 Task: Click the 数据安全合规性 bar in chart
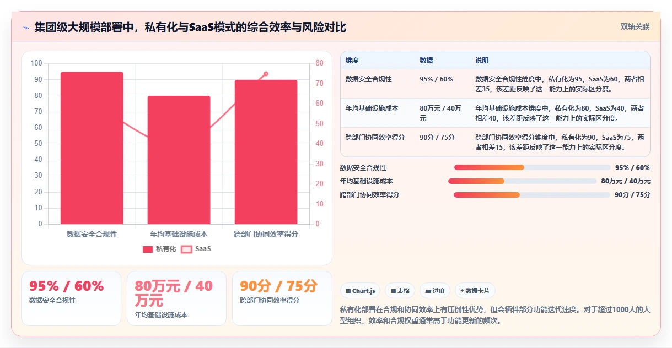(92, 148)
